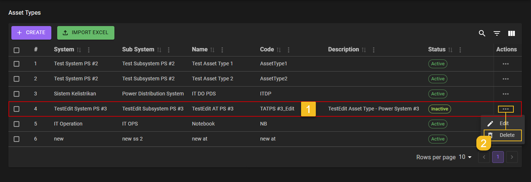Click the search magnifier icon
This screenshot has height=182, width=531.
(482, 33)
